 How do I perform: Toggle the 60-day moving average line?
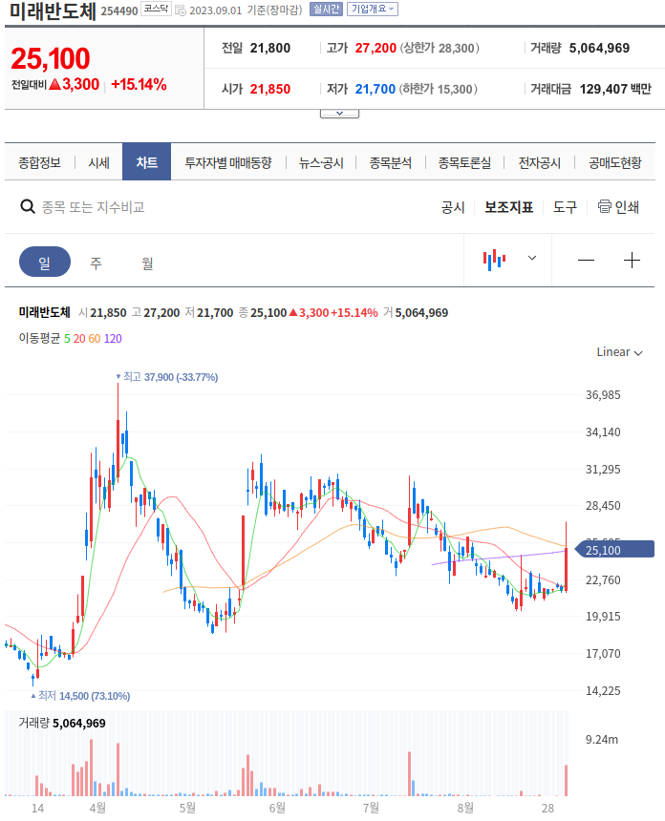pyautogui.click(x=95, y=339)
